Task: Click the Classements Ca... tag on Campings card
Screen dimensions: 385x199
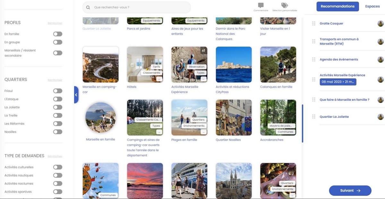Action: (148, 120)
